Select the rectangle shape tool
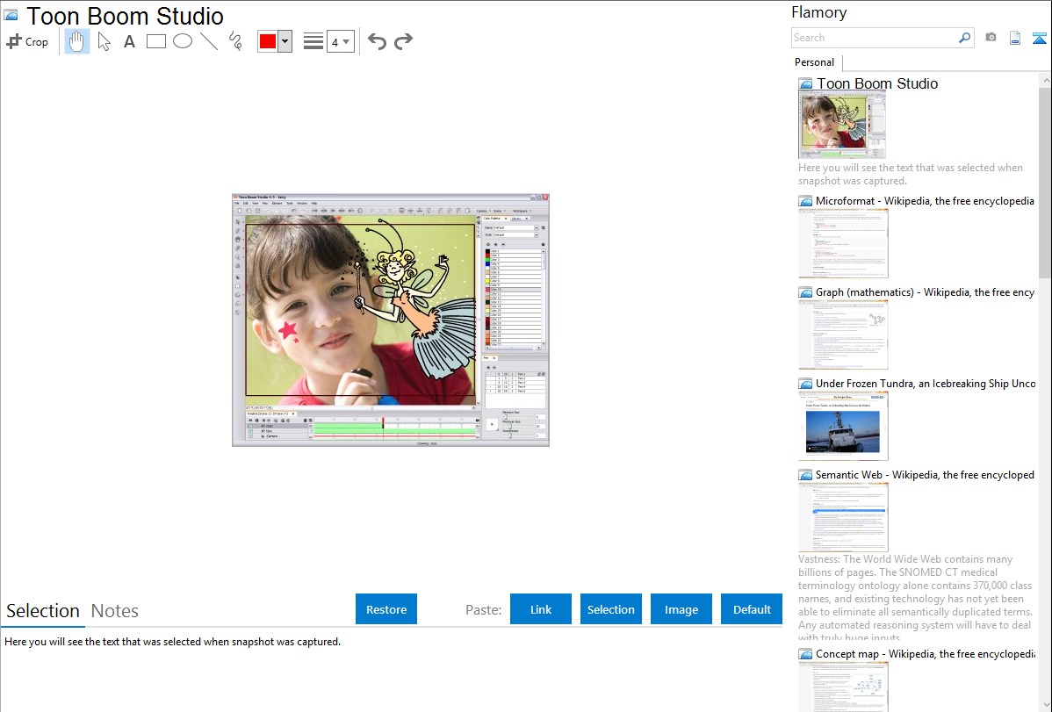Image resolution: width=1052 pixels, height=712 pixels. 156,41
